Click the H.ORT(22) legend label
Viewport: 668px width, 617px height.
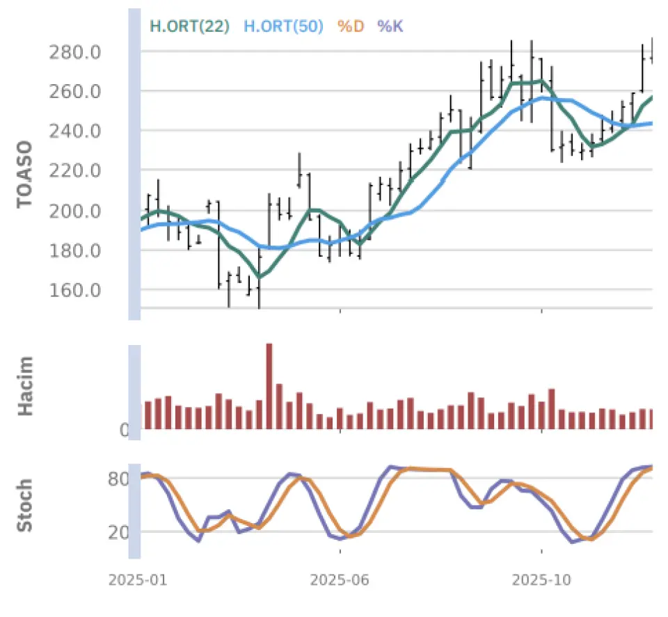[190, 26]
